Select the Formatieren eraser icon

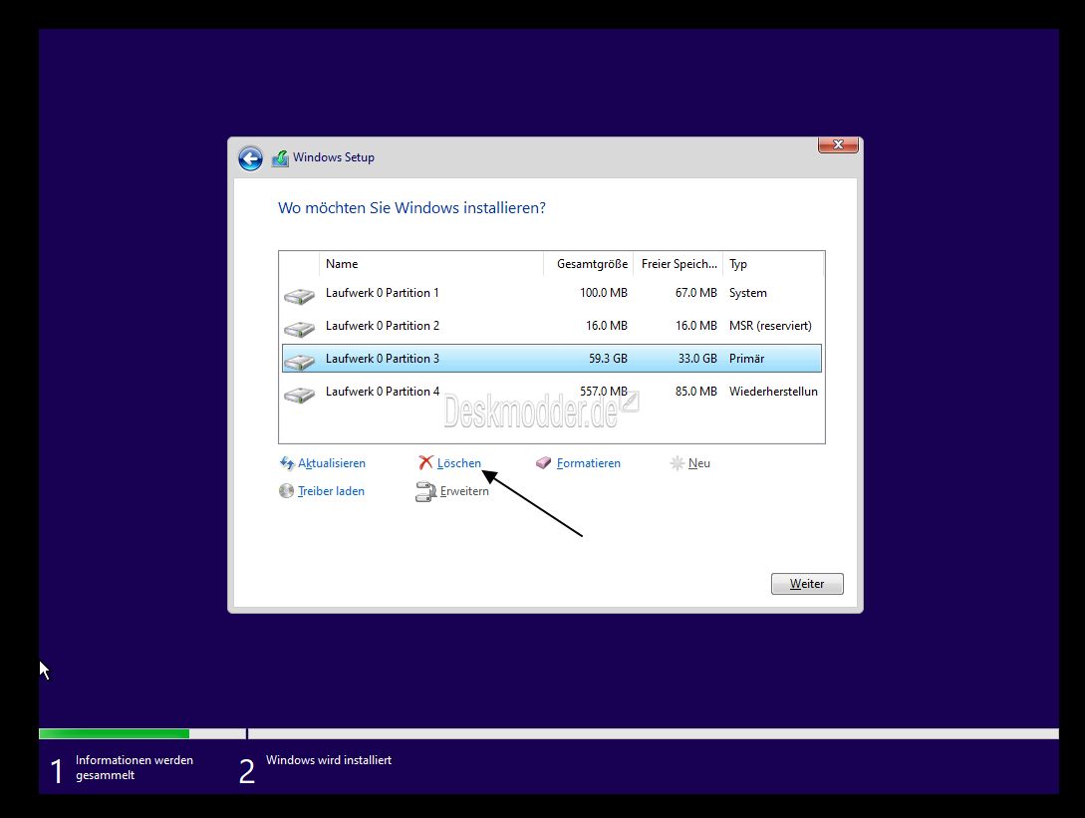click(x=543, y=462)
